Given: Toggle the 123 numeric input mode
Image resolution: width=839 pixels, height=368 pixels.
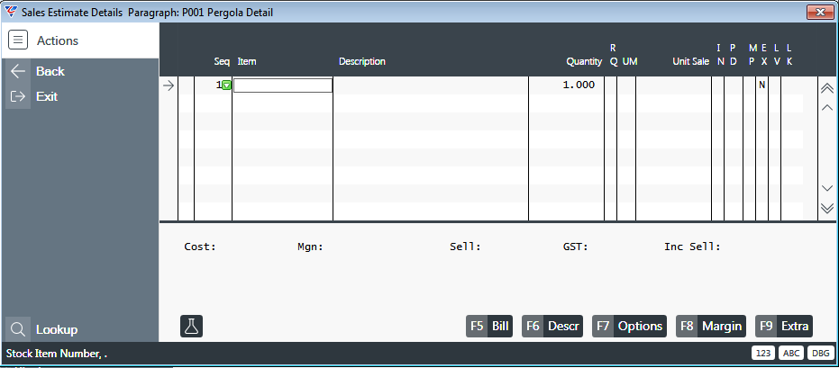Looking at the screenshot, I should [763, 353].
